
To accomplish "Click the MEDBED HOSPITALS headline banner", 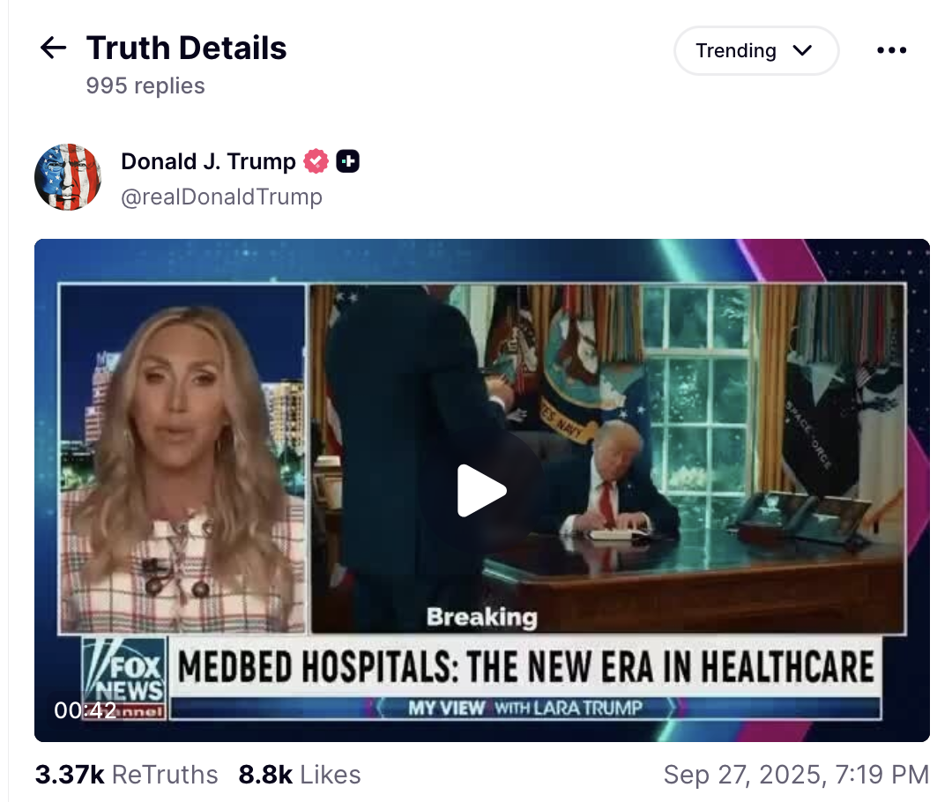I will tap(525, 666).
